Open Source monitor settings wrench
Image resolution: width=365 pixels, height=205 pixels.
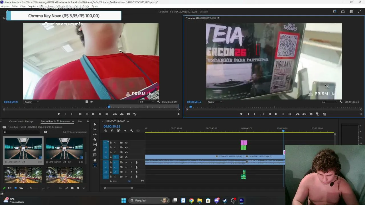(159, 102)
